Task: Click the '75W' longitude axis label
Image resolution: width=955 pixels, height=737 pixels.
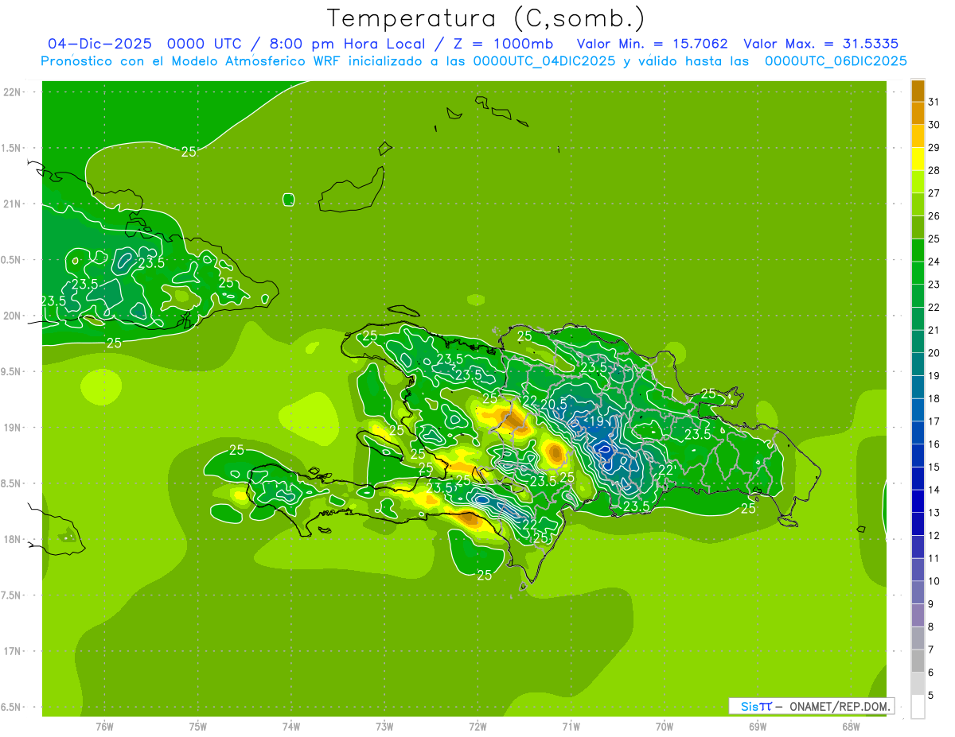Action: coord(198,726)
